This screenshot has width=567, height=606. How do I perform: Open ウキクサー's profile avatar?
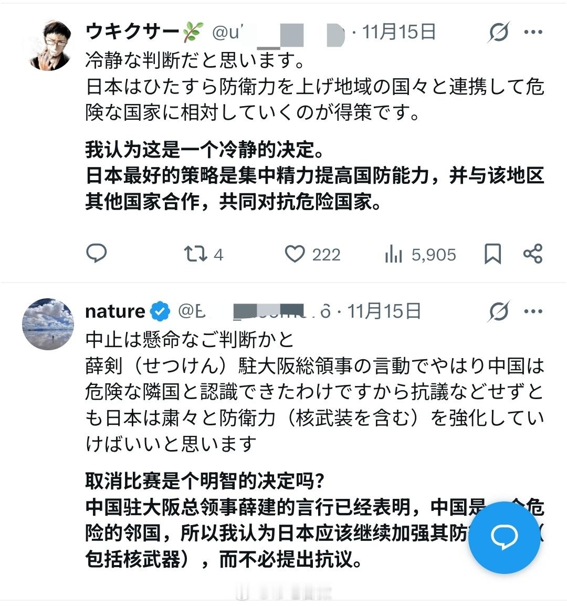pyautogui.click(x=49, y=46)
